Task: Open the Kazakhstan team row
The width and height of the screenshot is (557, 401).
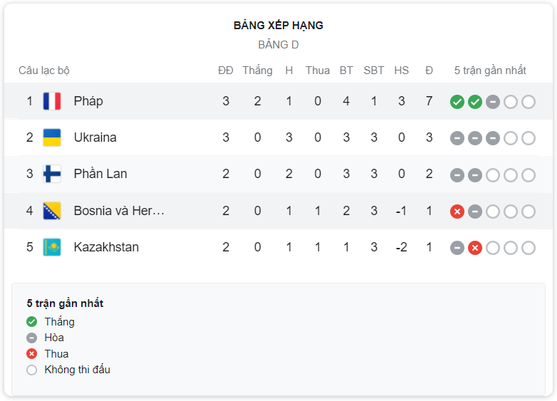Action: [x=278, y=247]
